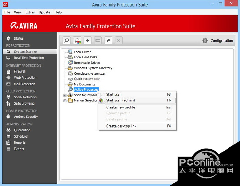Click the Windows System Directory folder icon
Screen dimensions: 240x186
tap(70, 68)
